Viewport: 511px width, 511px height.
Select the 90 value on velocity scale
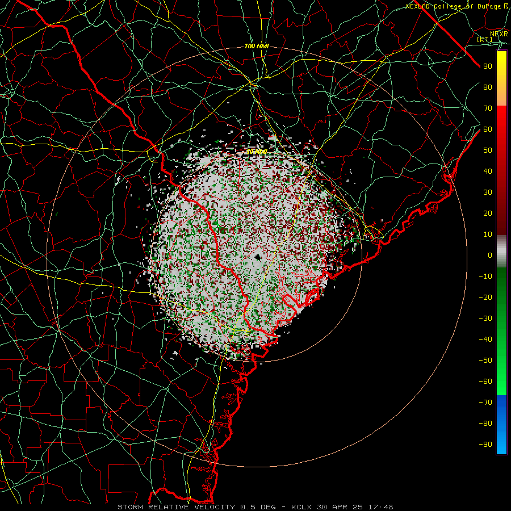pos(488,66)
